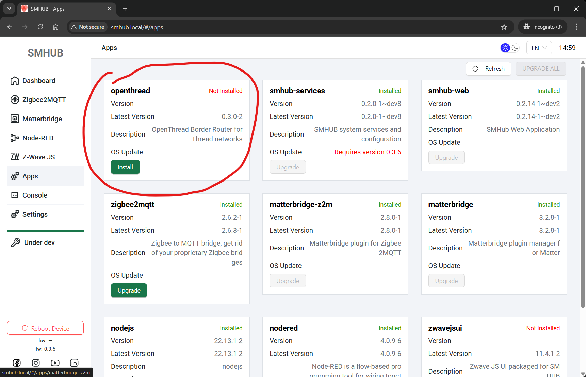The height and width of the screenshot is (377, 586).
Task: Upgrade the zigbee2mqtt package
Action: click(x=129, y=290)
